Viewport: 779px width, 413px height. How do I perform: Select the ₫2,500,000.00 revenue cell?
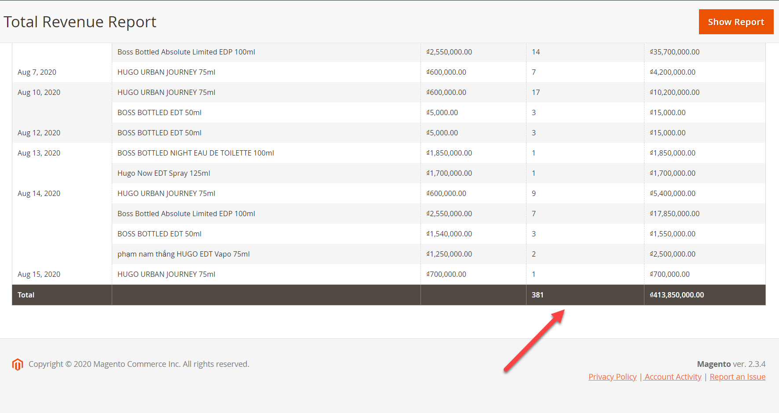coord(673,254)
